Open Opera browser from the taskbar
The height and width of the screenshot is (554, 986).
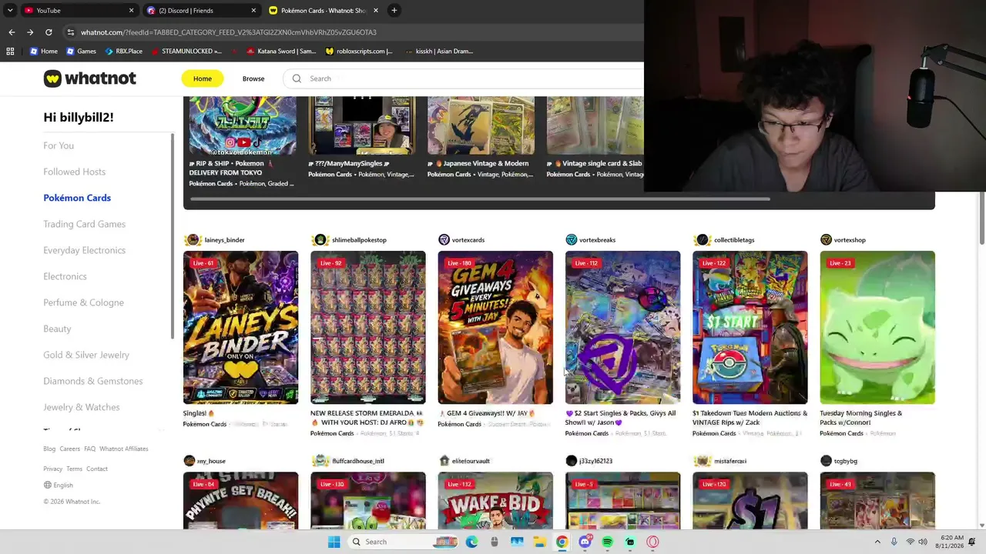pyautogui.click(x=653, y=542)
